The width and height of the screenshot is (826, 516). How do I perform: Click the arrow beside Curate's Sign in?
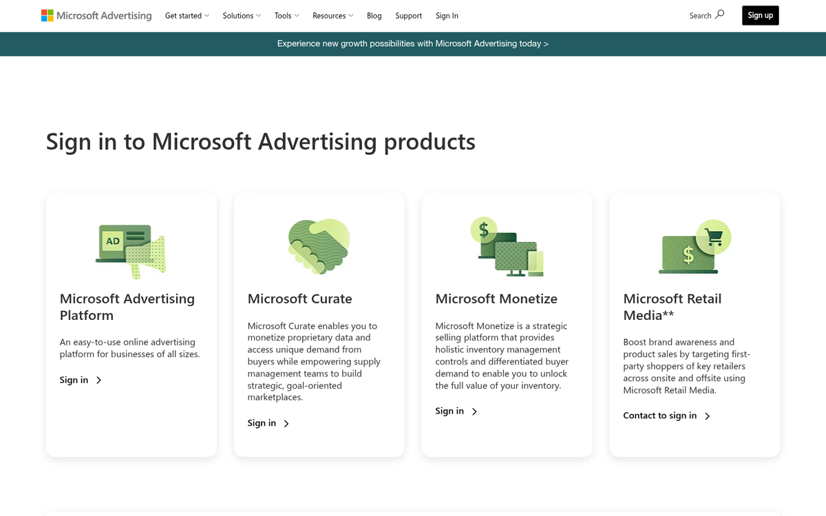pyautogui.click(x=286, y=423)
